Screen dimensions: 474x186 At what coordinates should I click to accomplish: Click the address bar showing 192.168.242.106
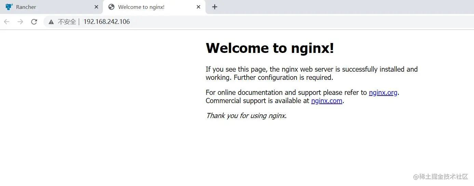(x=259, y=22)
